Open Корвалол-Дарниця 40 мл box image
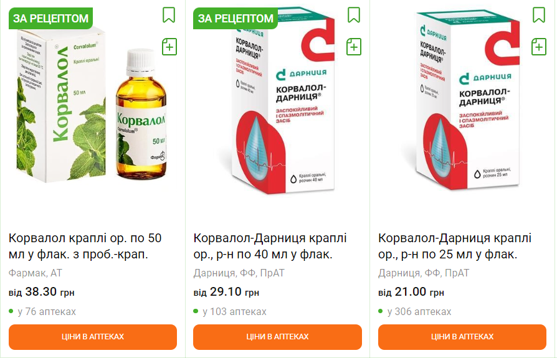Viewport: 557px width, 358px height. coord(283,103)
